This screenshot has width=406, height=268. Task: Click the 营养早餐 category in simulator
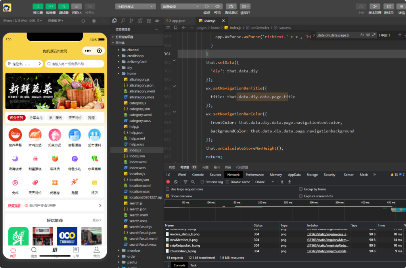(x=15, y=138)
